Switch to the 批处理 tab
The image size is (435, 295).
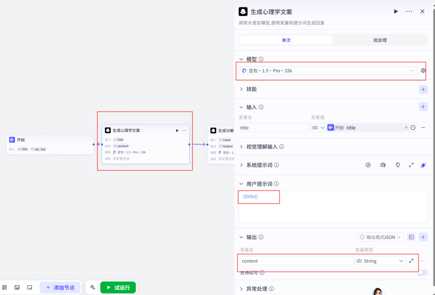380,40
